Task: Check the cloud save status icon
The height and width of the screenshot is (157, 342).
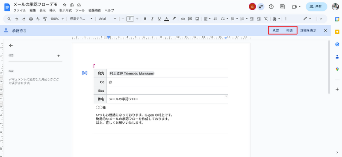Action: point(79,5)
